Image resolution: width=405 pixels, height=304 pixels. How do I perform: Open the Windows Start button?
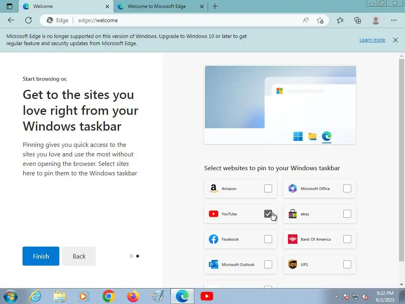click(x=11, y=296)
